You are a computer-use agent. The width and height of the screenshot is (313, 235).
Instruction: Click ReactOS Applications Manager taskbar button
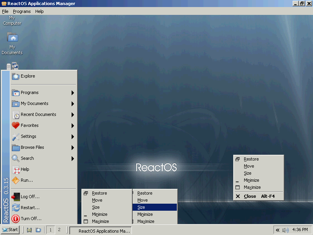pyautogui.click(x=101, y=230)
